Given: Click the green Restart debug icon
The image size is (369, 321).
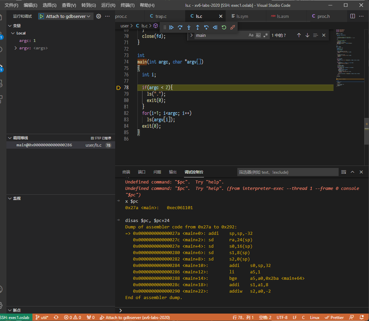Looking at the screenshot, I should [x=224, y=27].
